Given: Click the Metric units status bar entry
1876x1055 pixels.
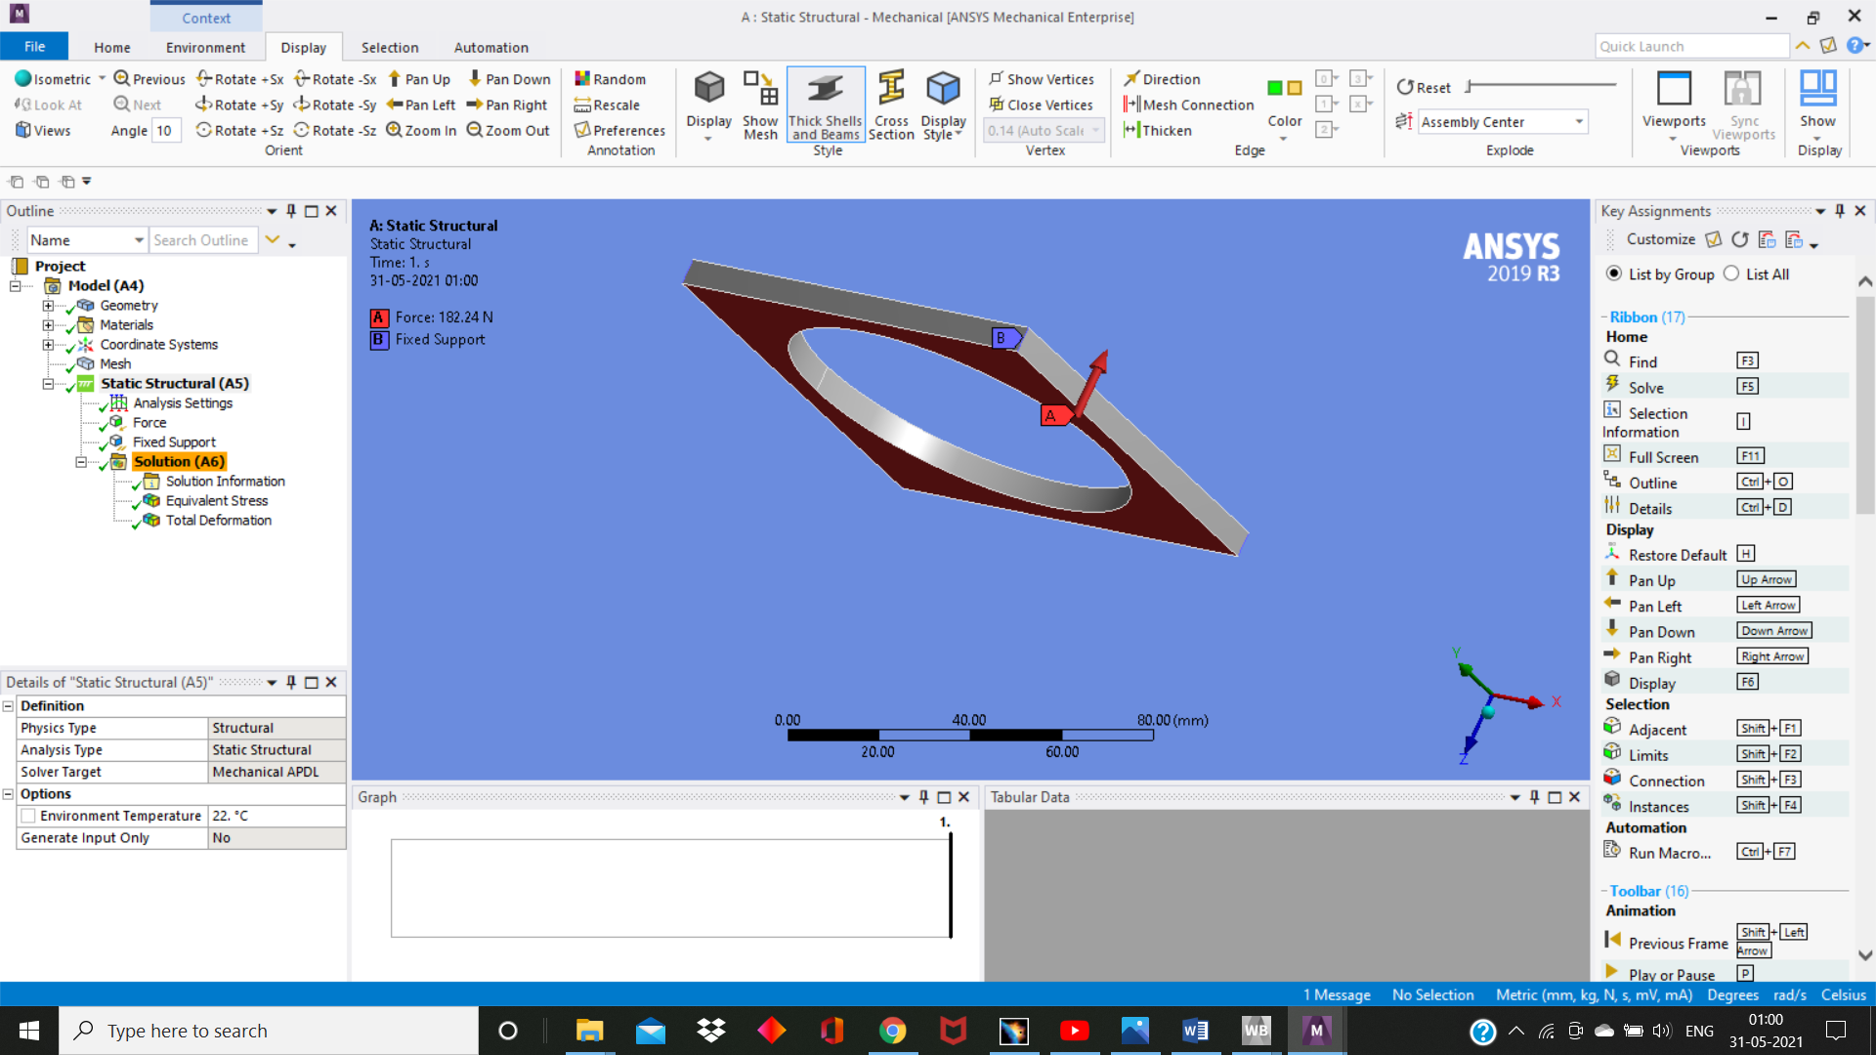Looking at the screenshot, I should [x=1594, y=994].
